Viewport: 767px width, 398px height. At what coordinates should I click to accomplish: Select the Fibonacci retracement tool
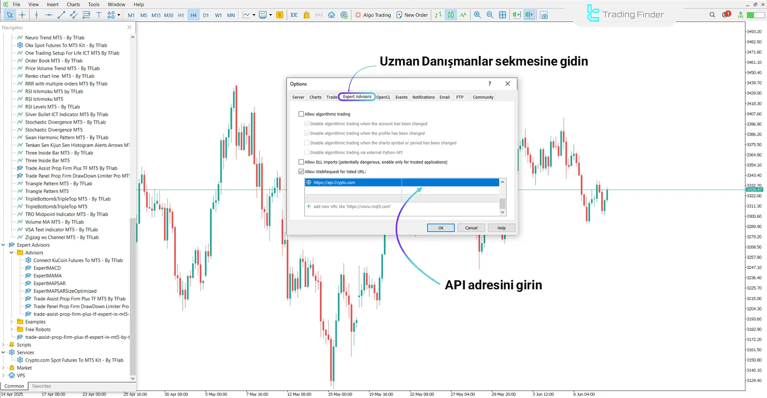(86, 15)
